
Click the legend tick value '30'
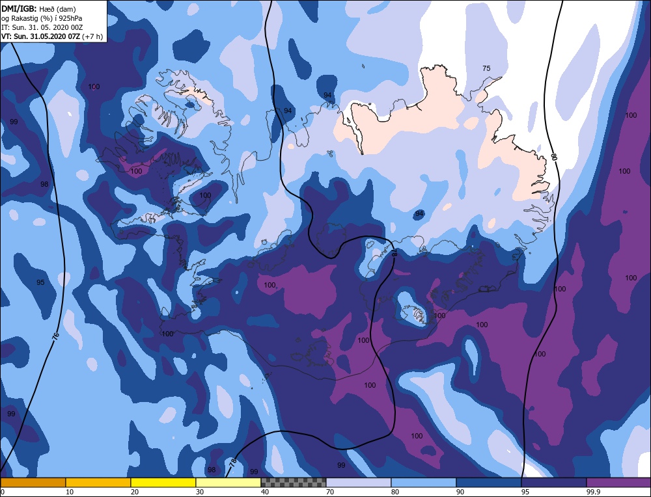point(200,492)
